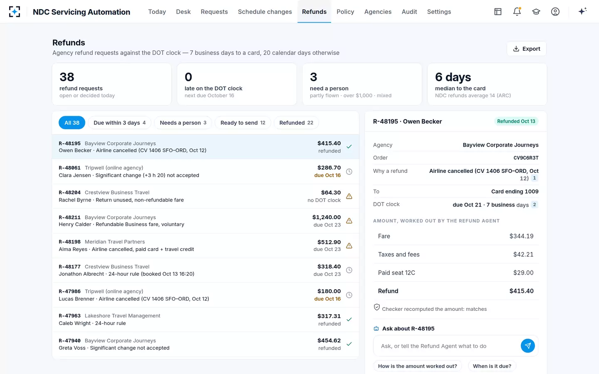This screenshot has height=374, width=599.
Task: Click the warning triangle on R-48204 row
Action: pos(349,196)
